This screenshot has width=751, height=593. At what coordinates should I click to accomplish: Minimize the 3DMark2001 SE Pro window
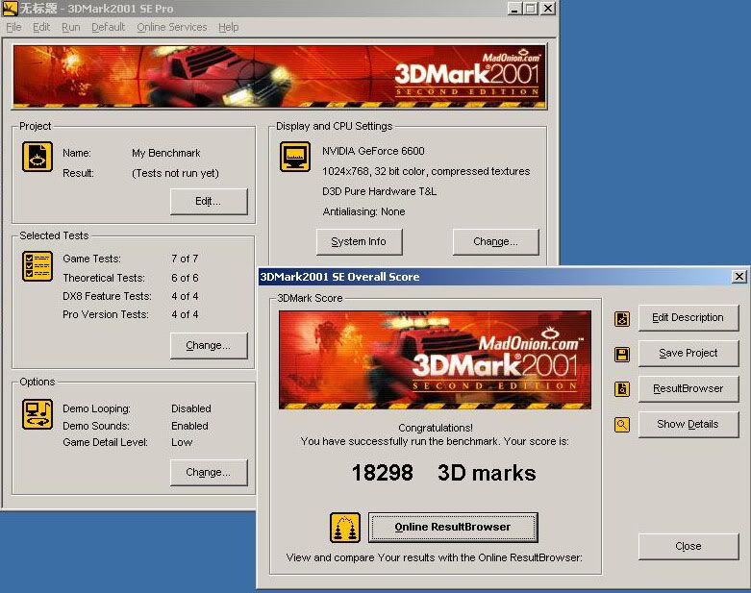[513, 8]
